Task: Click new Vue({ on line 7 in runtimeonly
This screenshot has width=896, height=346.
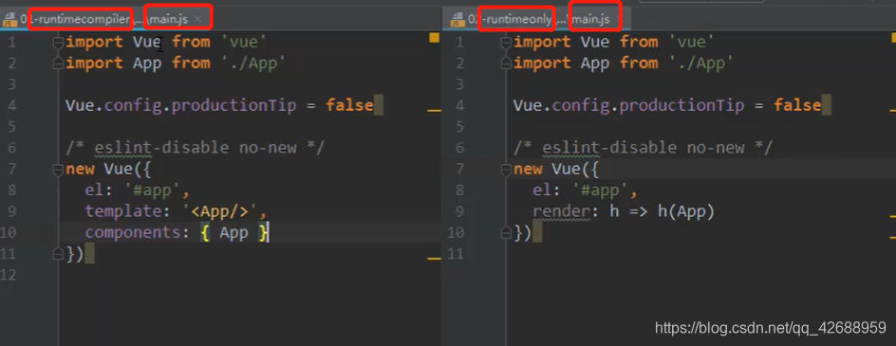Action: pyautogui.click(x=556, y=170)
